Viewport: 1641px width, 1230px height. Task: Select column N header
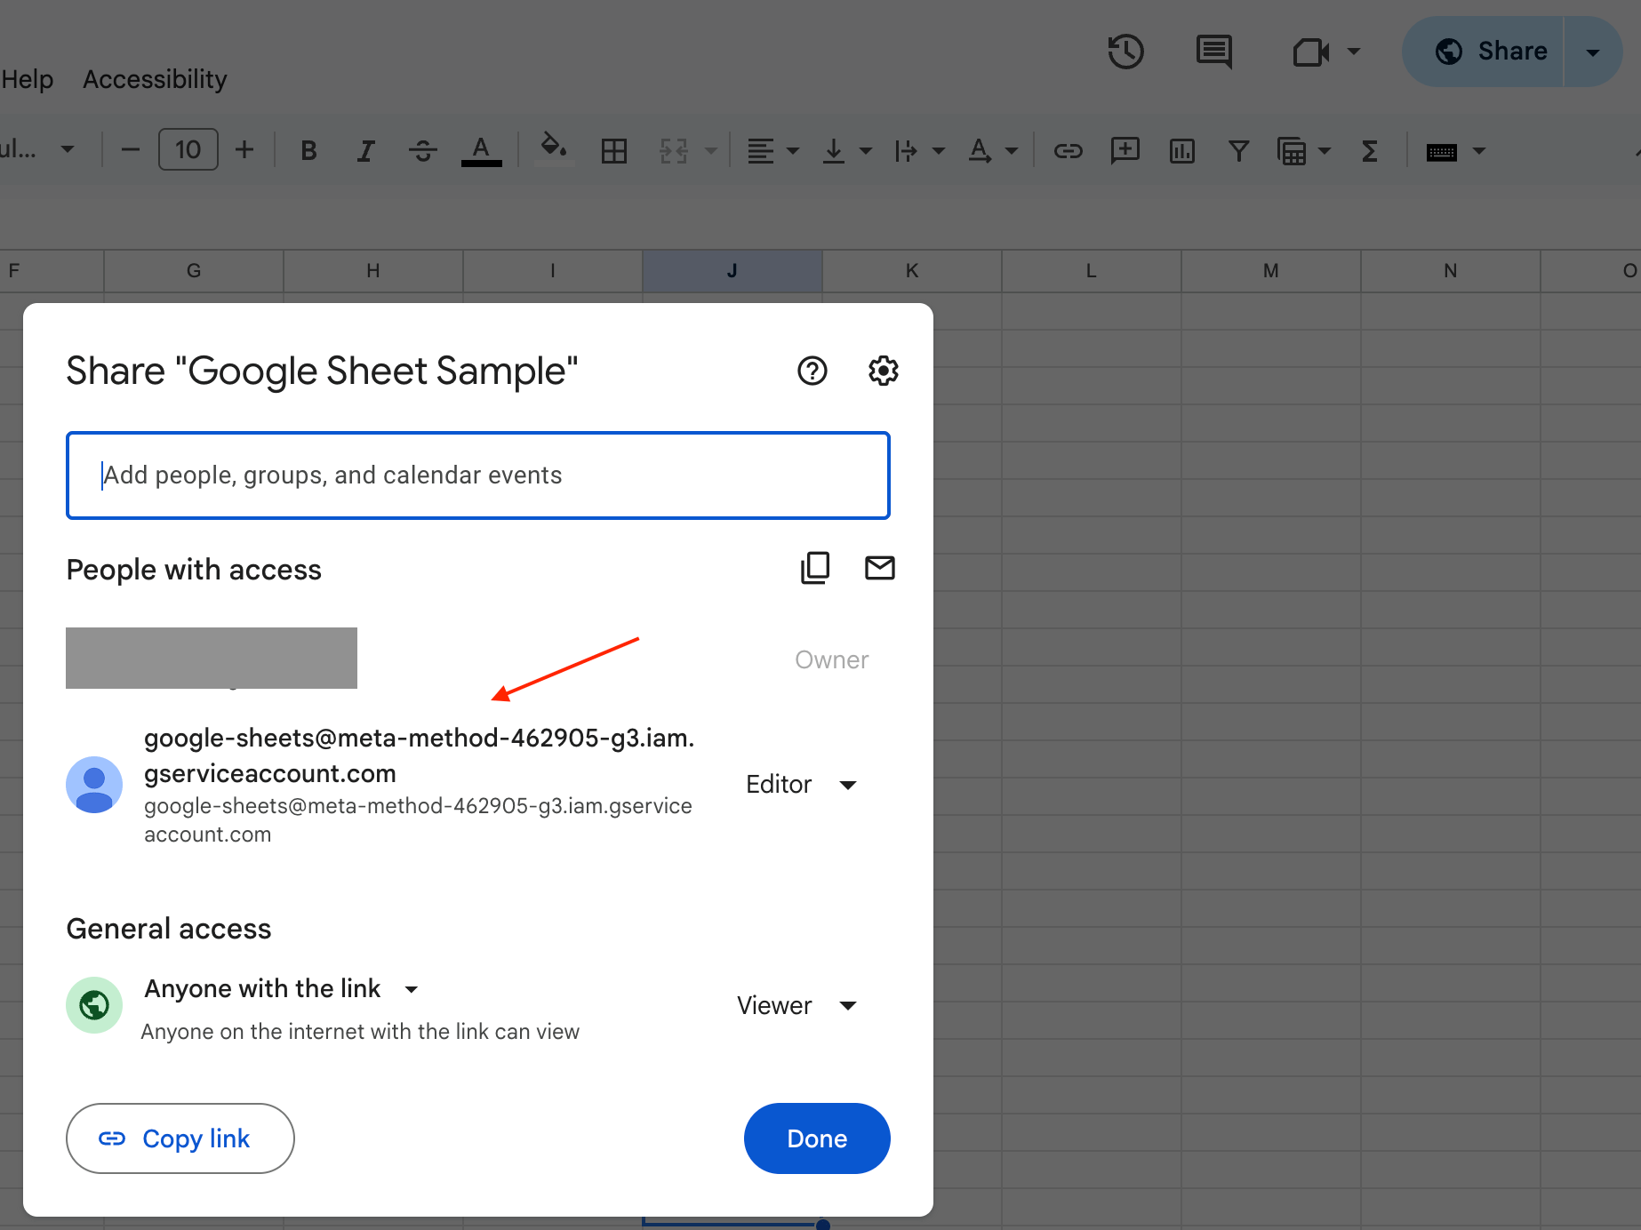pos(1450,270)
